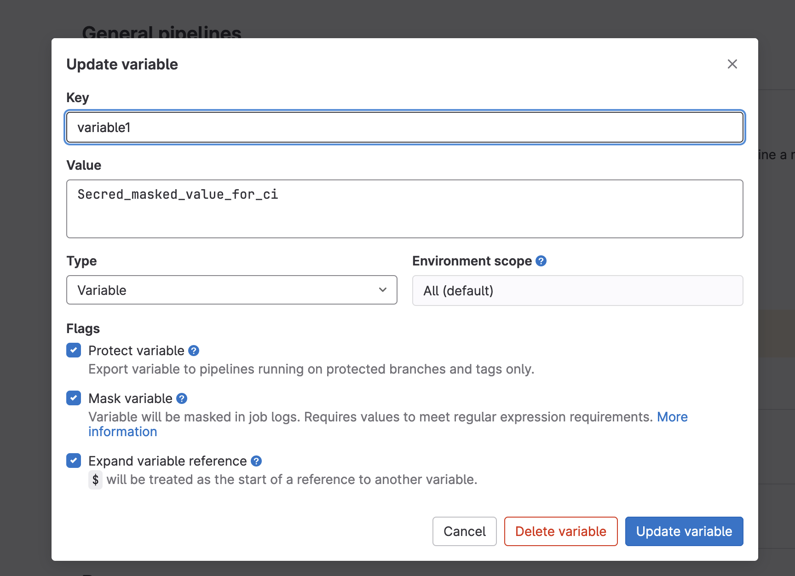
Task: Click the Mask variable label text
Action: [130, 398]
